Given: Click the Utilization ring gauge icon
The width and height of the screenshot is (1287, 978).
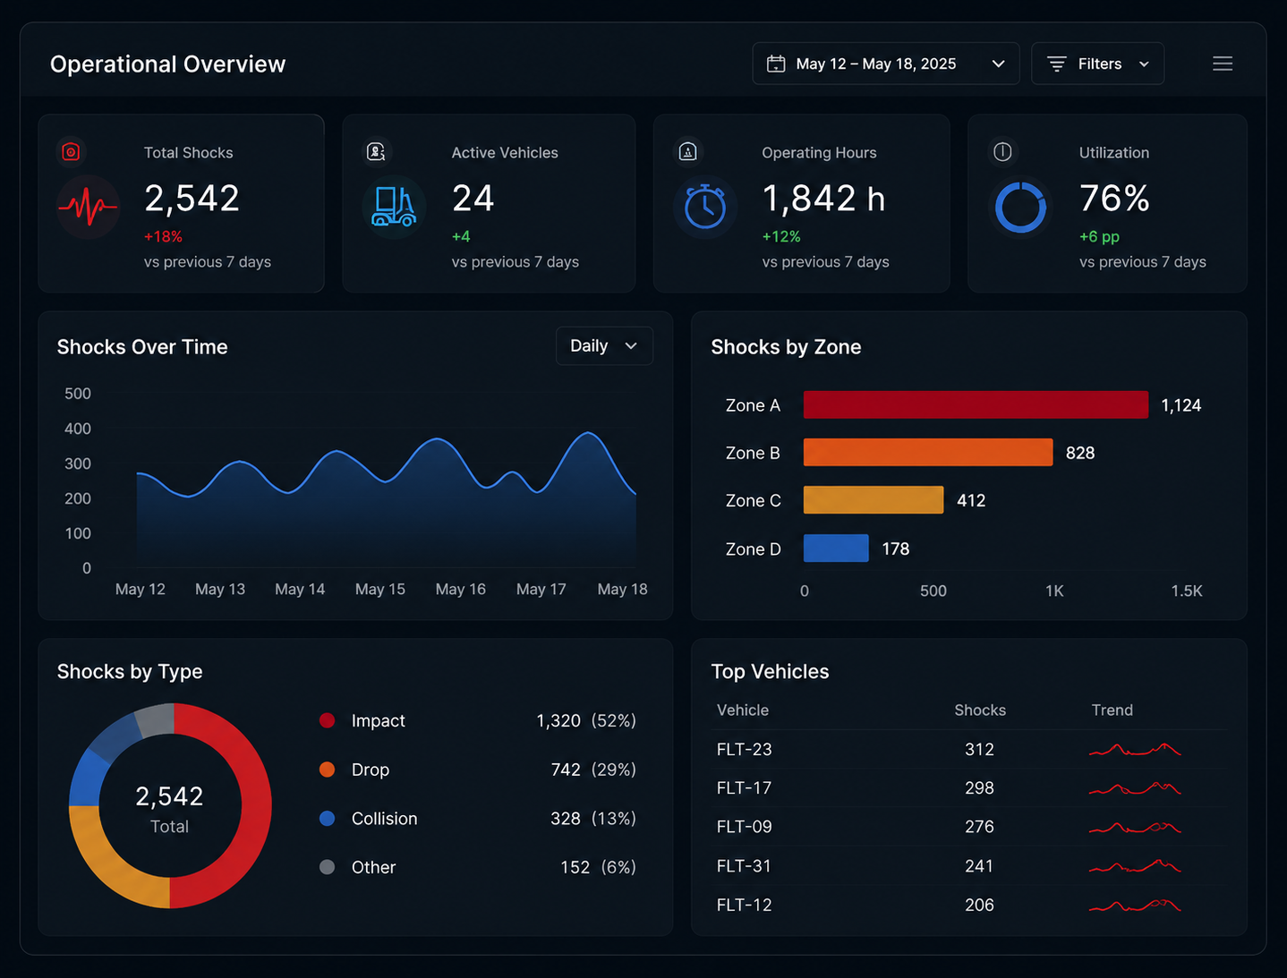Looking at the screenshot, I should [x=1021, y=208].
